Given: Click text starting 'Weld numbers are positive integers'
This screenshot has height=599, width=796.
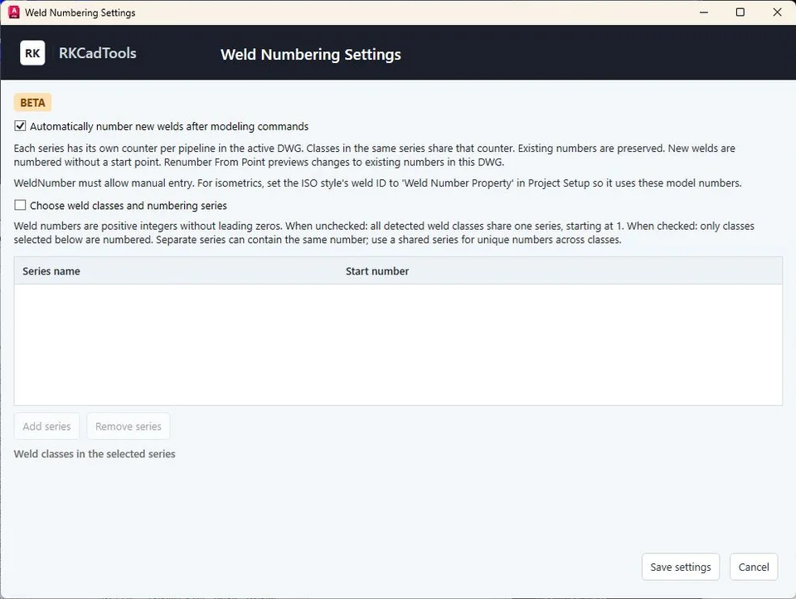Looking at the screenshot, I should click(384, 232).
